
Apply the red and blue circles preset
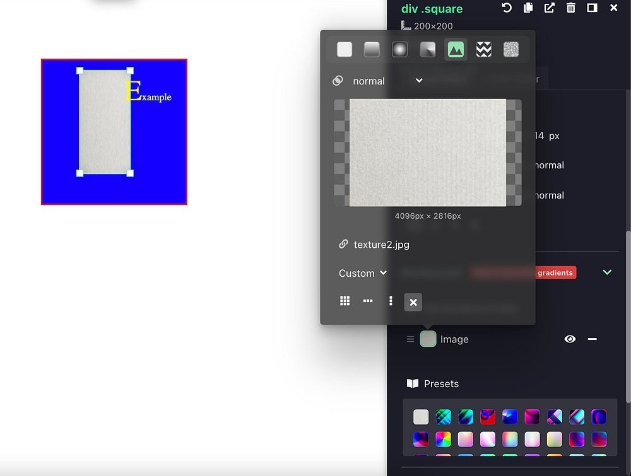point(487,417)
